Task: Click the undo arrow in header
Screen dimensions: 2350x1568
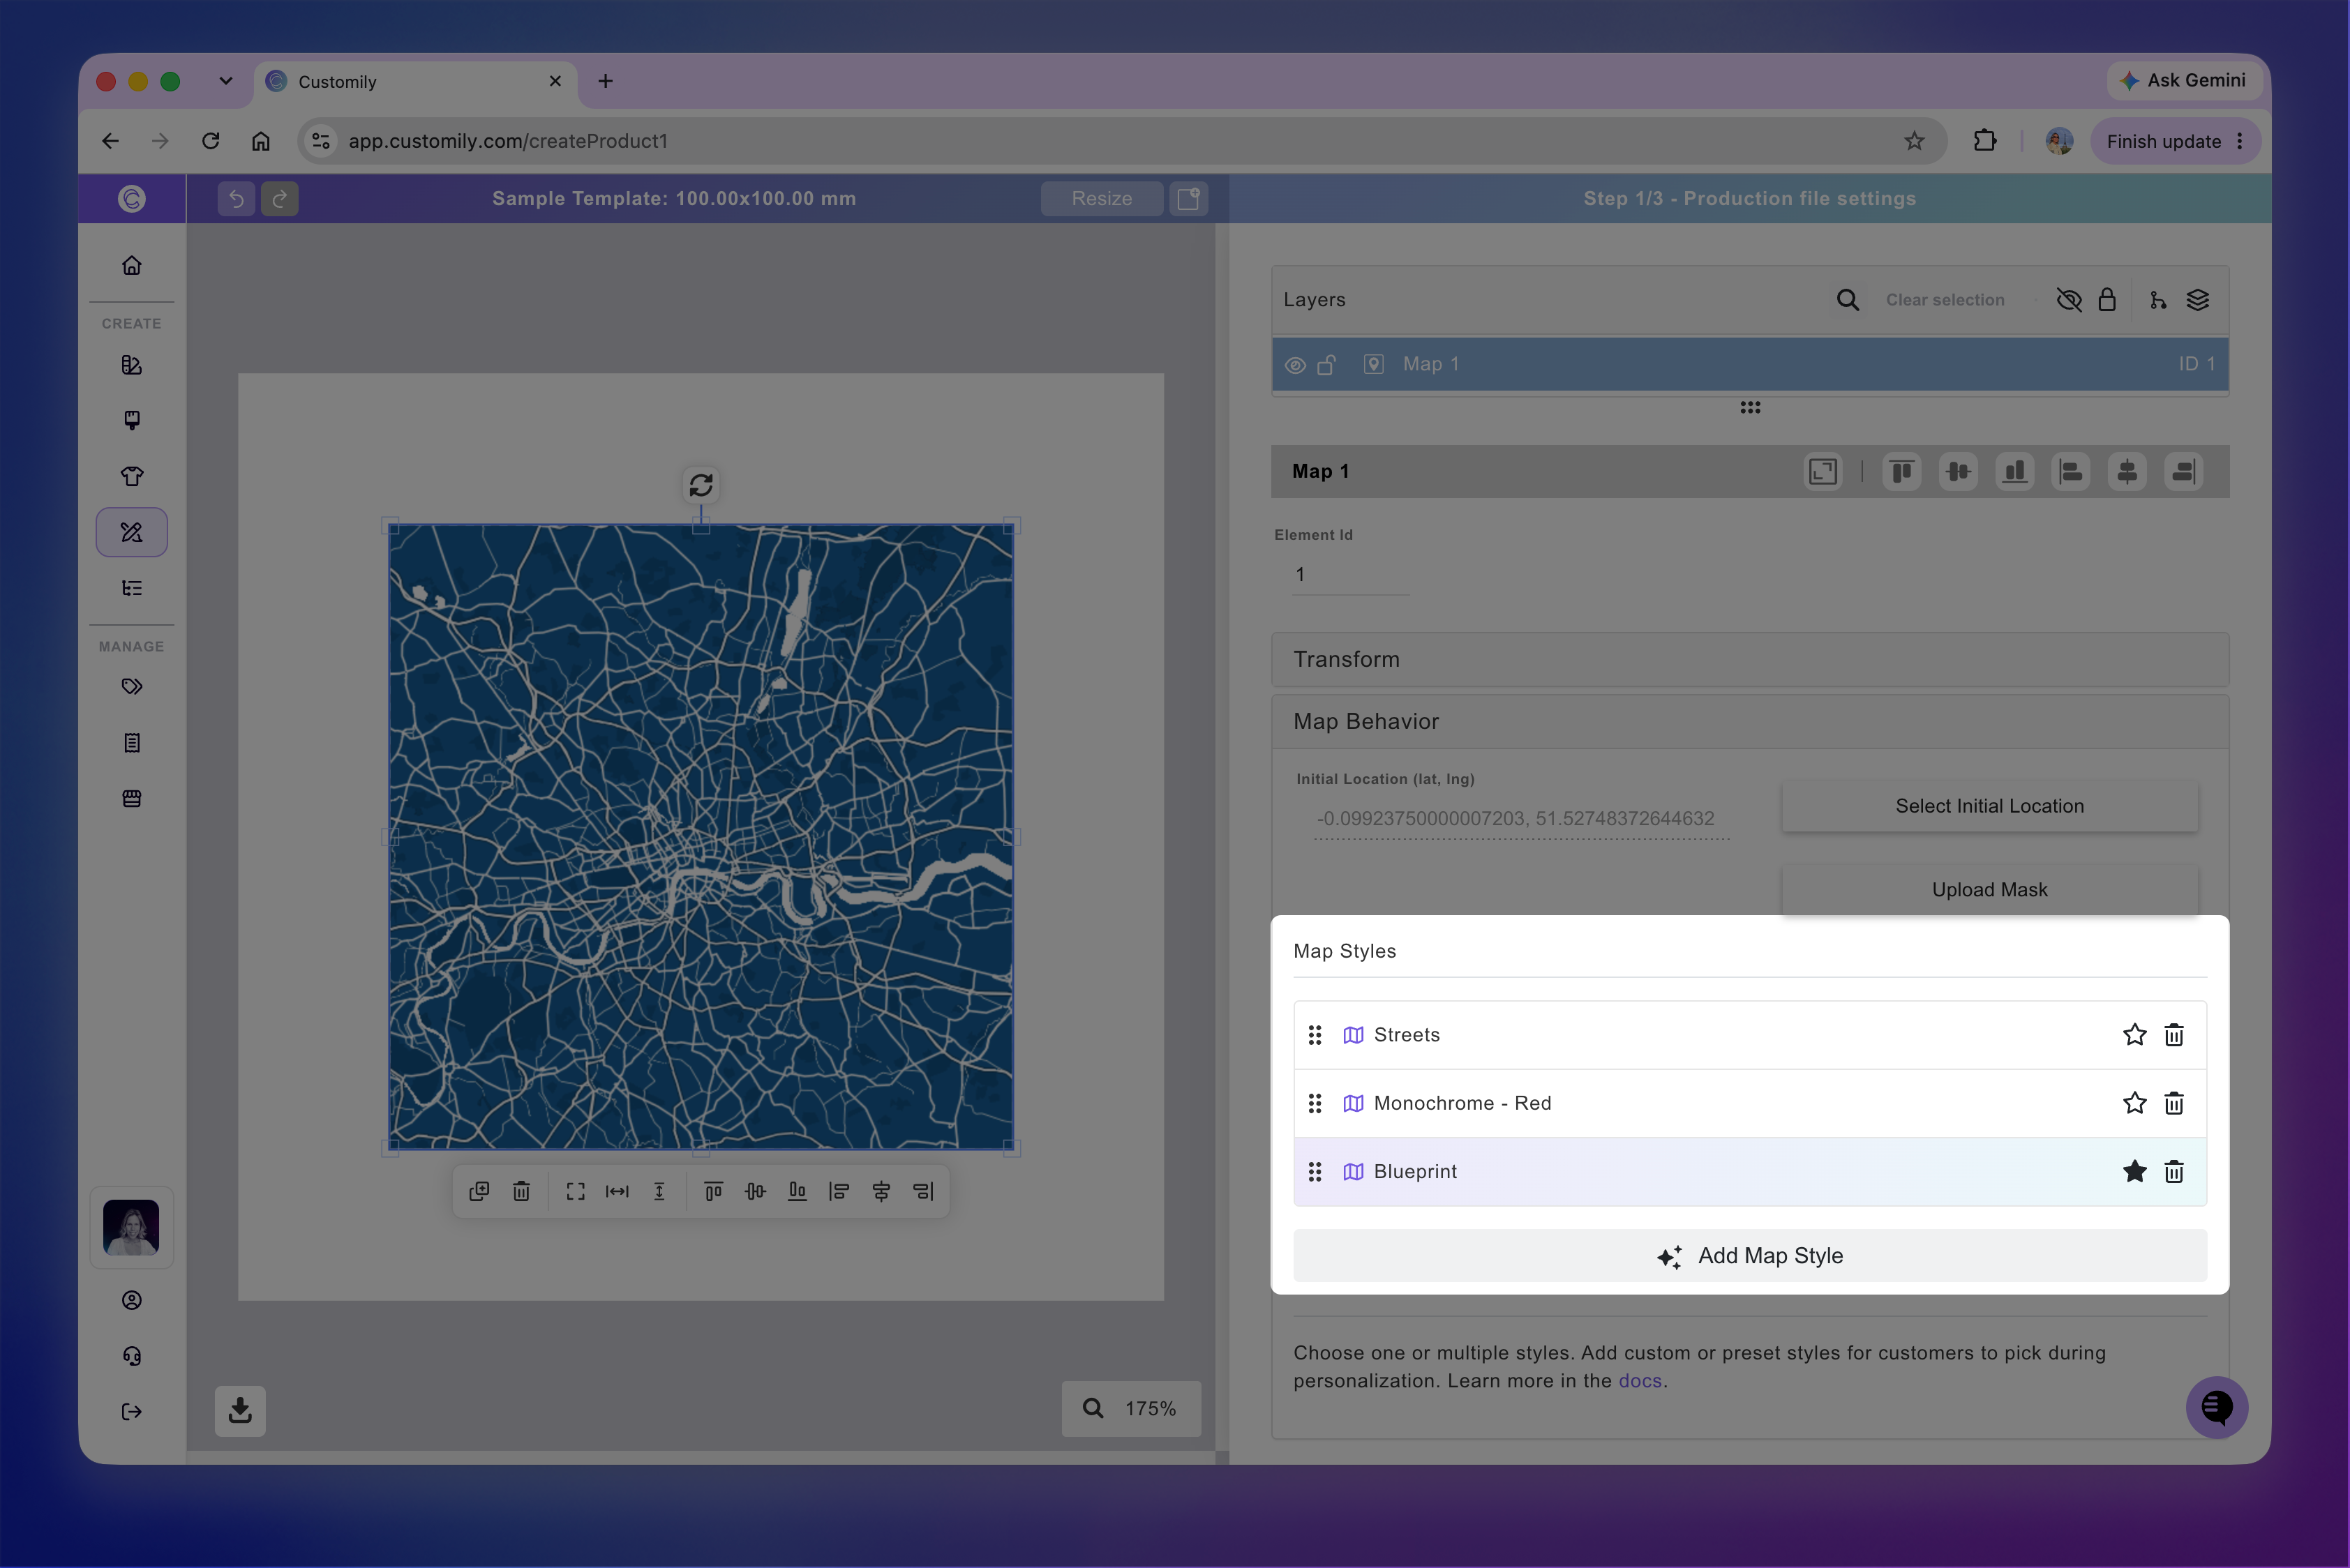Action: point(236,199)
